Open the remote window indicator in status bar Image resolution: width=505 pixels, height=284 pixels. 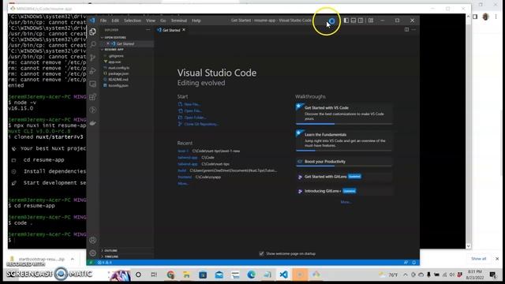[91, 263]
